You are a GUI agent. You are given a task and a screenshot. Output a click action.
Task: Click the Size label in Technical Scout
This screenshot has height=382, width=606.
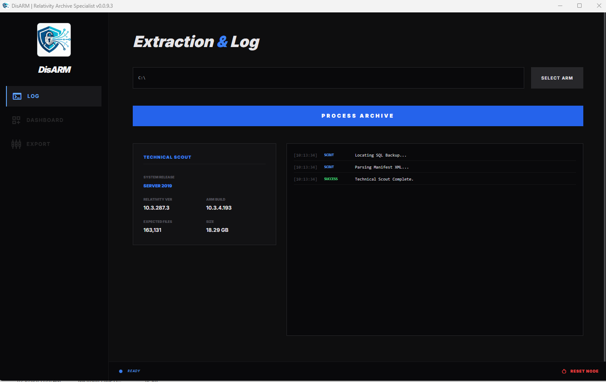210,222
